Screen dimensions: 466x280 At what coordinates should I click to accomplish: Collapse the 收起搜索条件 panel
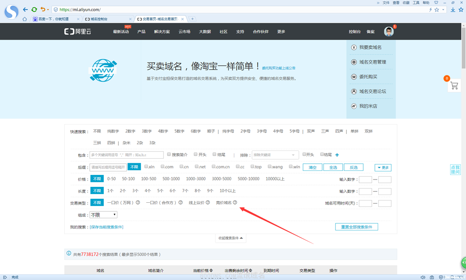tap(231, 238)
